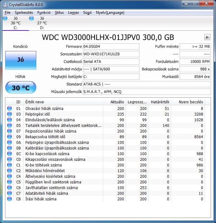Screen dimensions: 216x223
Task: Open the Nyelv(Language) menu
Action: [110, 13]
